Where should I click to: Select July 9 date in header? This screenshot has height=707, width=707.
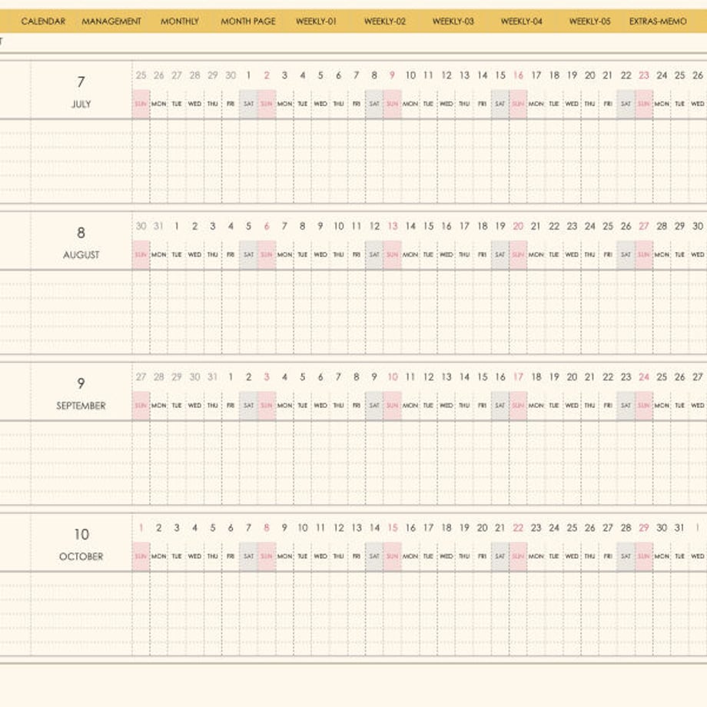[392, 75]
